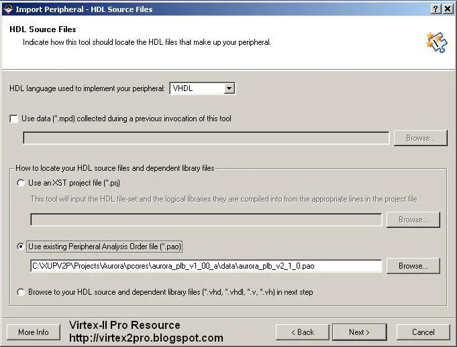Click the question mark help button
The width and height of the screenshot is (457, 347).
pos(436,9)
